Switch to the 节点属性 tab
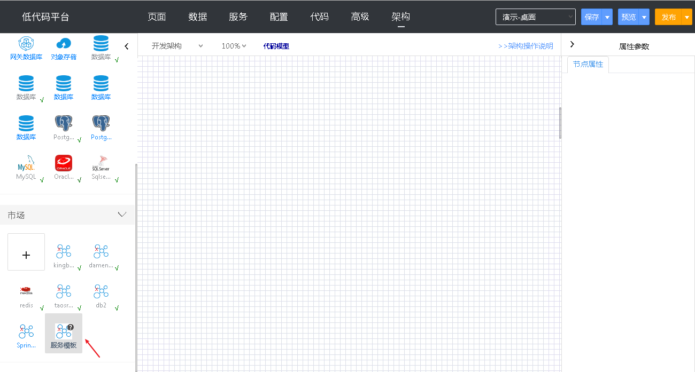The height and width of the screenshot is (372, 695). (x=588, y=64)
